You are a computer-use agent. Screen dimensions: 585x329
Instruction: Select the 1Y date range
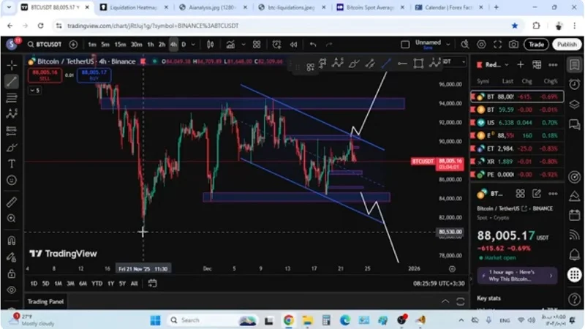tap(111, 284)
